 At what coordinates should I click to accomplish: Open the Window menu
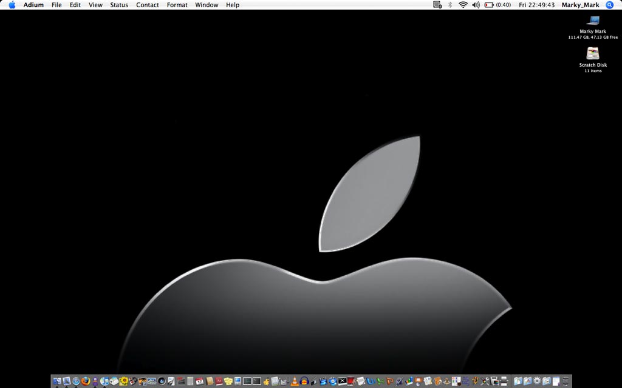click(x=207, y=5)
